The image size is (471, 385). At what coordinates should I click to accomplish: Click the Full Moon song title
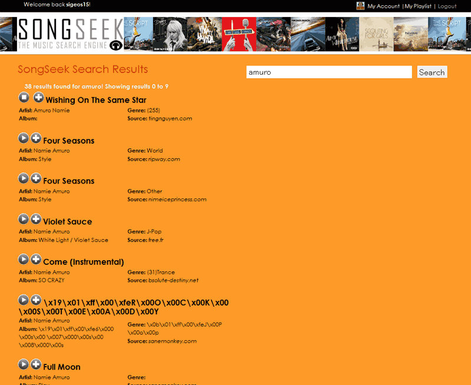pos(62,367)
